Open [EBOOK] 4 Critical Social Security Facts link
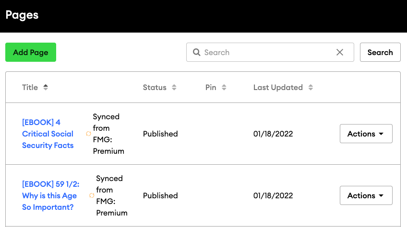This screenshot has width=407, height=227. (x=48, y=134)
